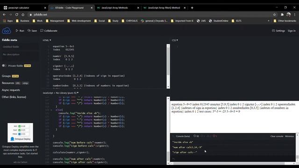Open JSFiddle Settings
Viewport: 299px width, 168px height.
pyautogui.click(x=278, y=31)
